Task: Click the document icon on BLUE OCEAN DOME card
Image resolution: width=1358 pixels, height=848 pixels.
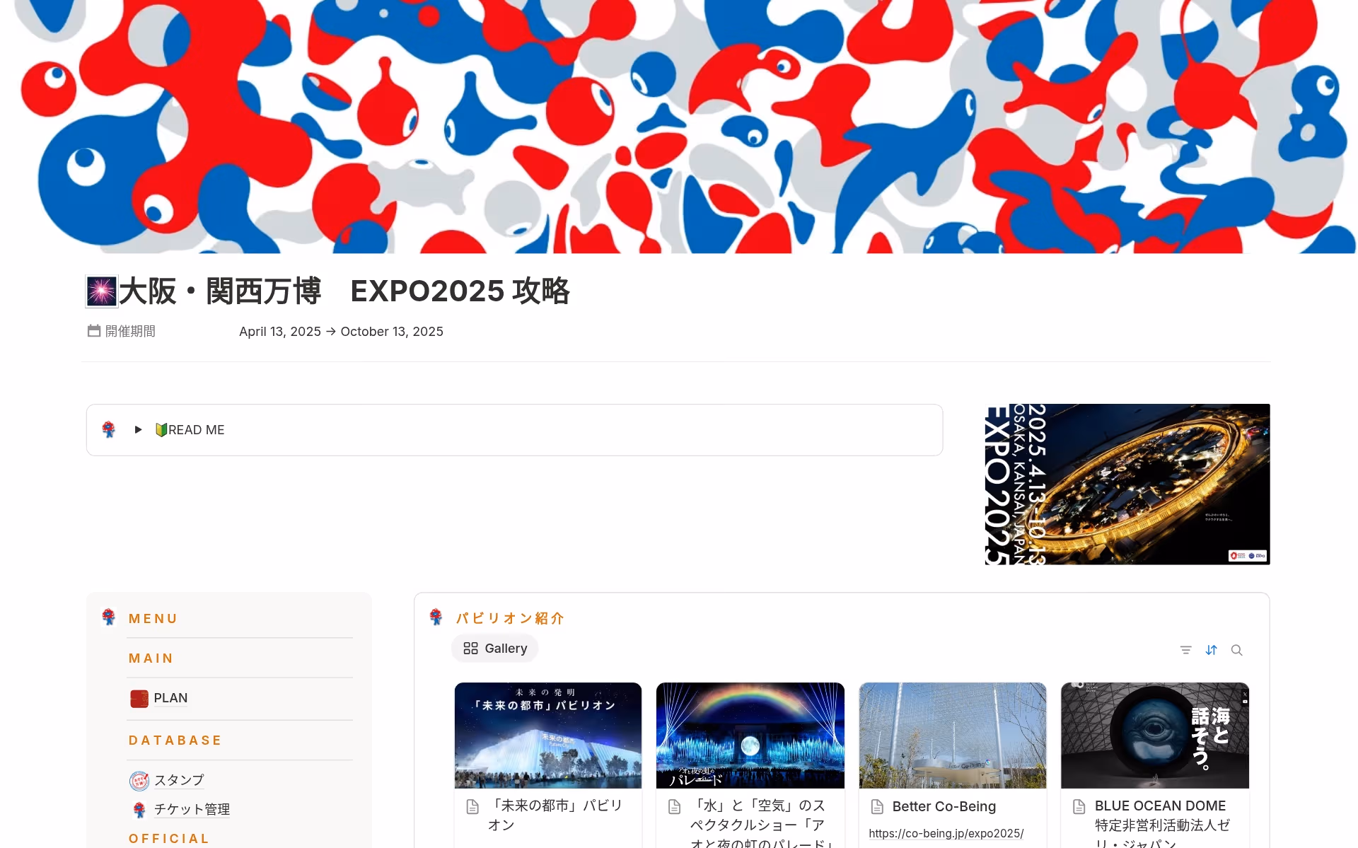Action: click(x=1079, y=806)
